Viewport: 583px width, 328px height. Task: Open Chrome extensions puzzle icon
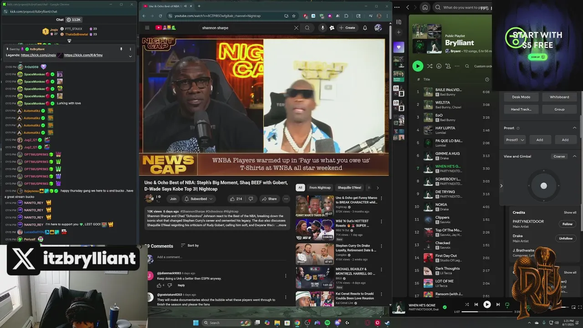346,16
